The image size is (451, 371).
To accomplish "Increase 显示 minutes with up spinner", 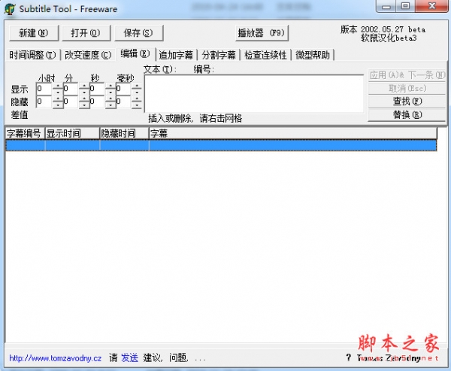I will (84, 86).
